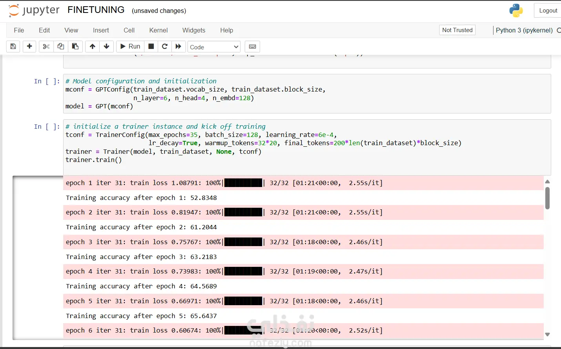Restart the kernel with the circular arrow icon
This screenshot has width=561, height=349.
click(x=165, y=47)
